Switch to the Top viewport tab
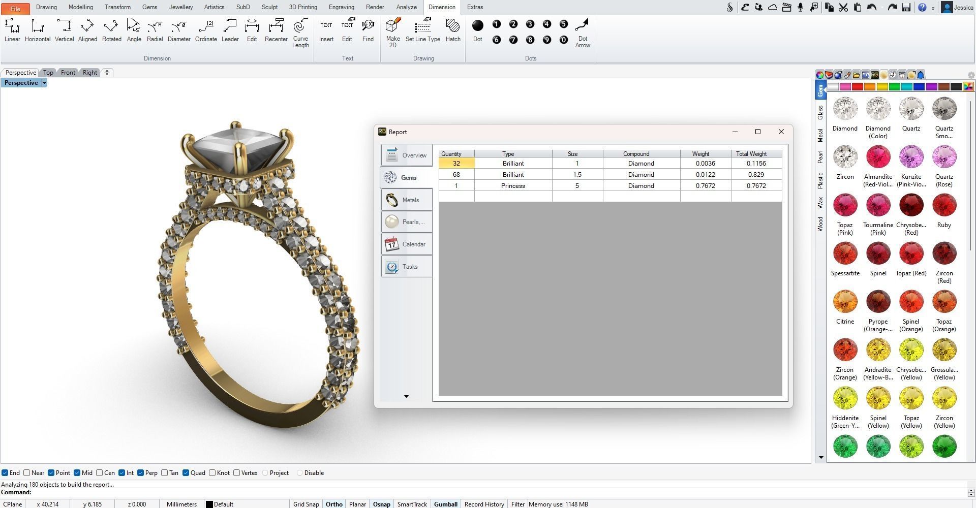This screenshot has height=508, width=976. coord(48,73)
